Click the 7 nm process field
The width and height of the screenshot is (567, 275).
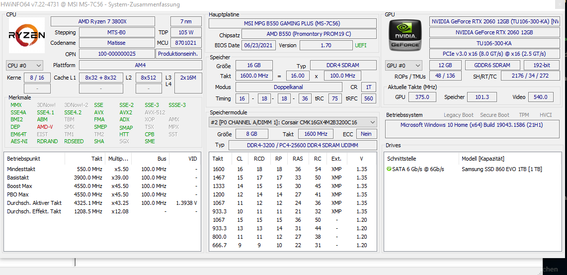tap(186, 21)
